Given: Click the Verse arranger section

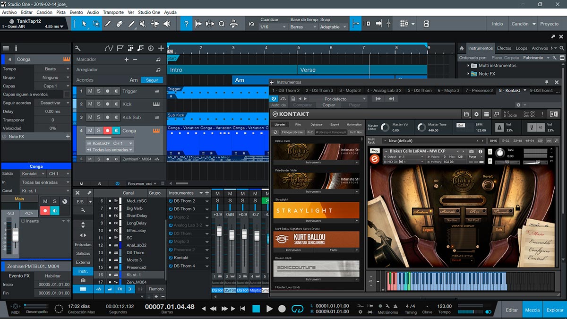Looking at the screenshot, I should (362, 69).
